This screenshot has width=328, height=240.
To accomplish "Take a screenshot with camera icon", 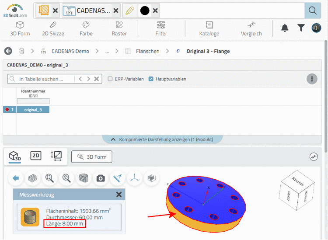I will point(101,178).
